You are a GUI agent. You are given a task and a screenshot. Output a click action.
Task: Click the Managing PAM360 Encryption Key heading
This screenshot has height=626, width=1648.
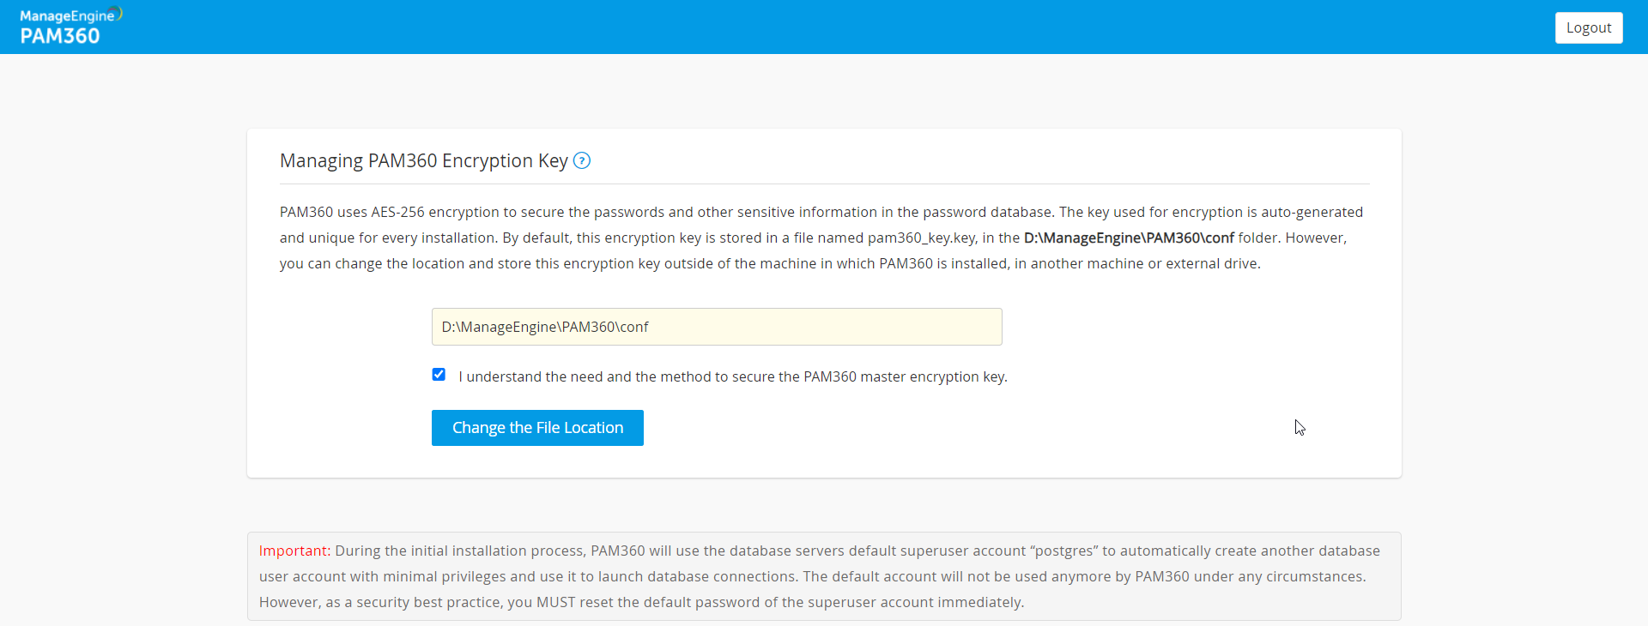423,161
